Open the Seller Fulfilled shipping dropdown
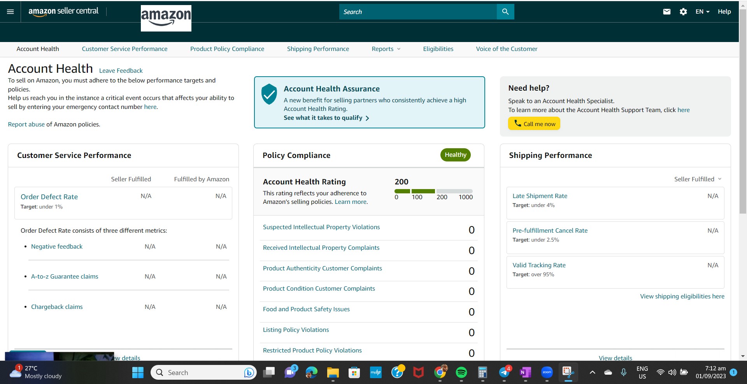This screenshot has width=747, height=384. click(x=698, y=179)
